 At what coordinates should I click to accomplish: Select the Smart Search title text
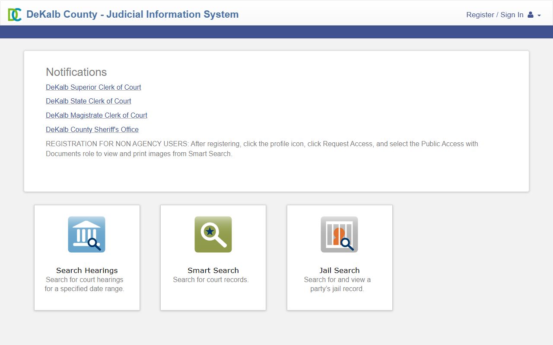[213, 270]
